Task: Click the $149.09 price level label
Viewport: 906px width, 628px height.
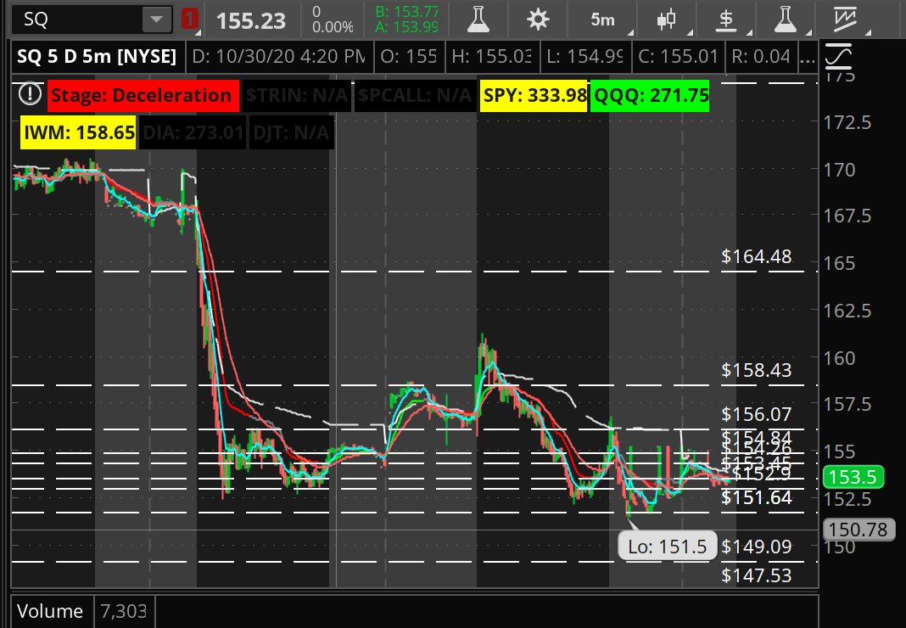Action: point(757,547)
